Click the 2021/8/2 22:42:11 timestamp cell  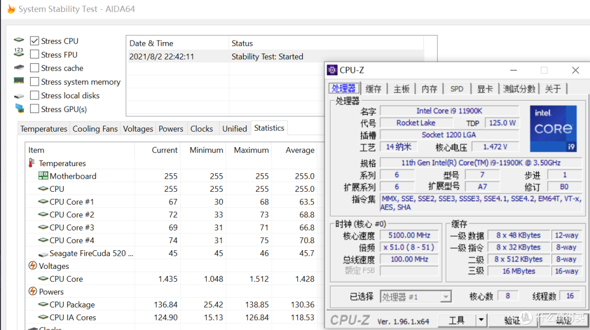162,56
